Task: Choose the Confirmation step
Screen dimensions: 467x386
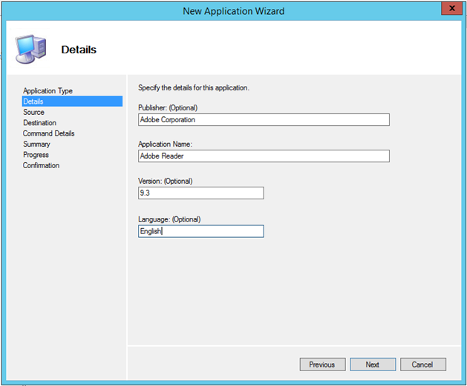Action: [41, 165]
